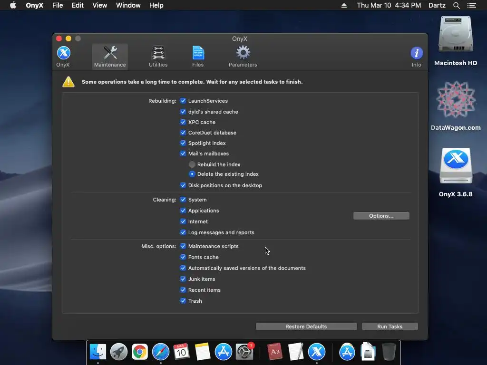Toggle Junk items checkbox
Screen dimensions: 487x365
point(183,279)
